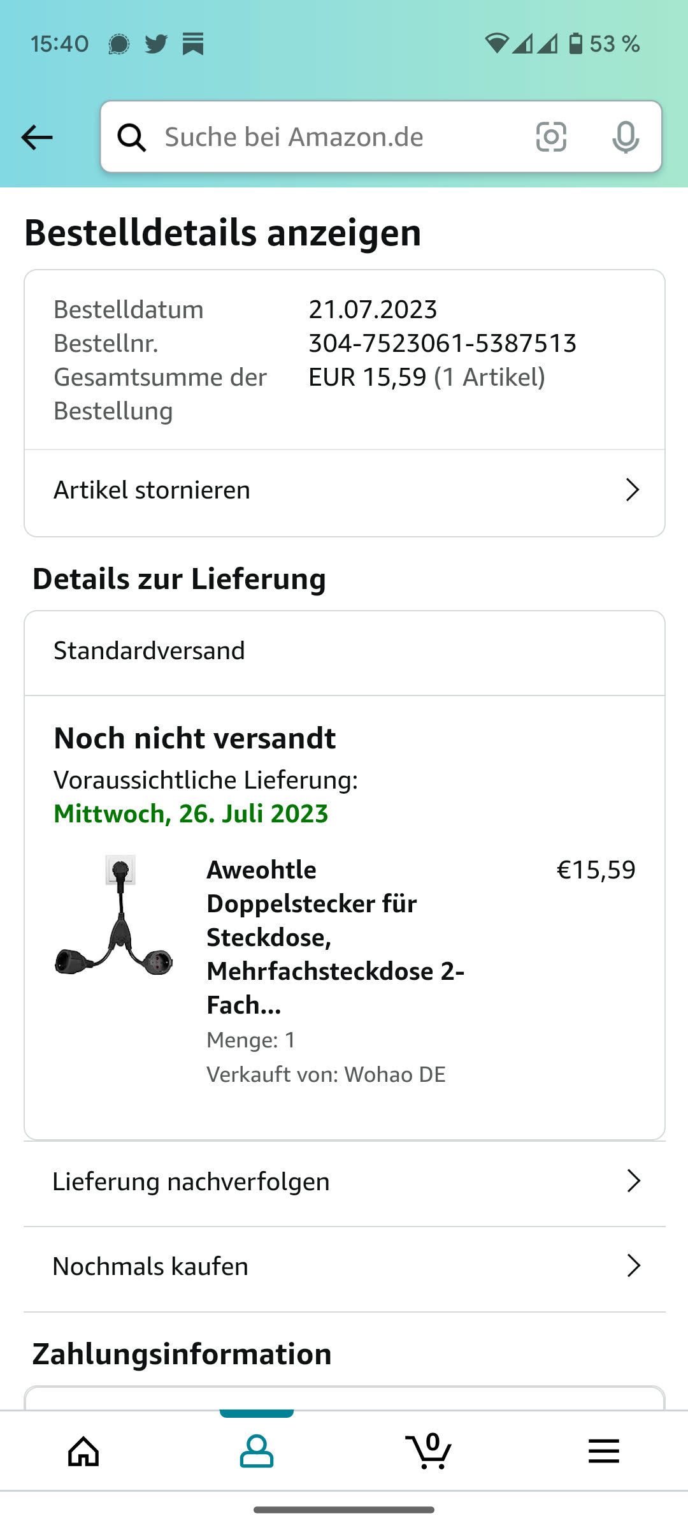The image size is (688, 1530).
Task: Open camera lens search icon
Action: tap(551, 137)
